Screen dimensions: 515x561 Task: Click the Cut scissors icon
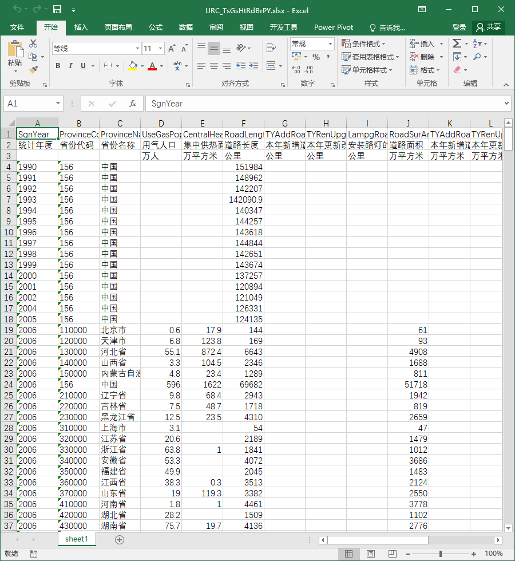pos(33,44)
